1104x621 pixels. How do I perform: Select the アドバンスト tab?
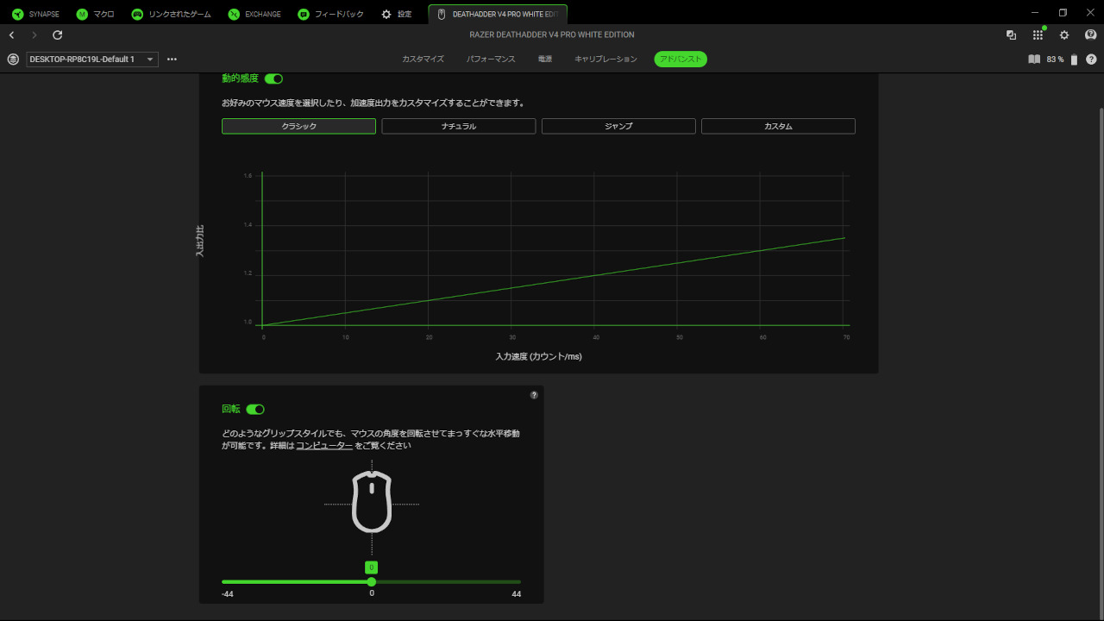681,60
